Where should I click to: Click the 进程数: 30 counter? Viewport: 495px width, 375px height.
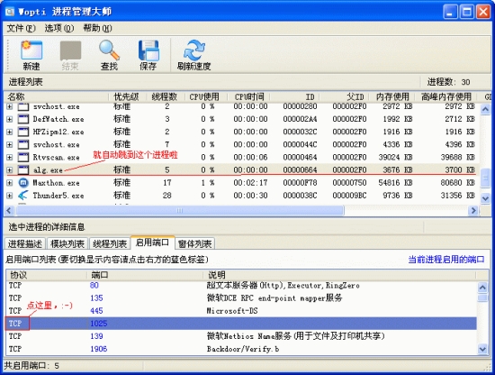coord(448,82)
